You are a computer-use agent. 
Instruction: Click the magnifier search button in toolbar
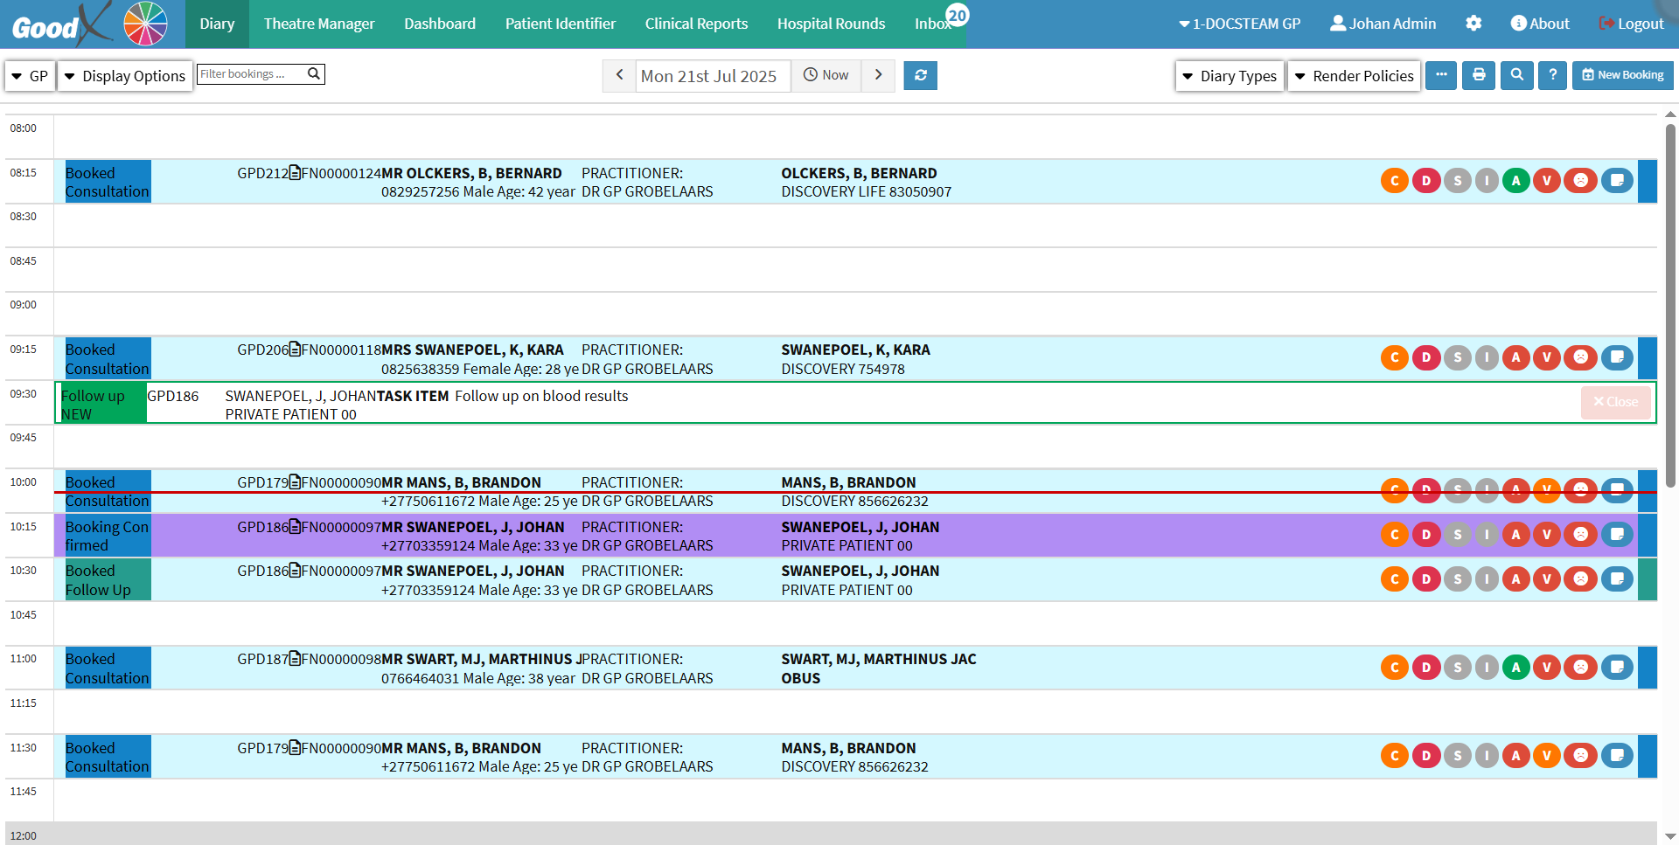pyautogui.click(x=1516, y=75)
